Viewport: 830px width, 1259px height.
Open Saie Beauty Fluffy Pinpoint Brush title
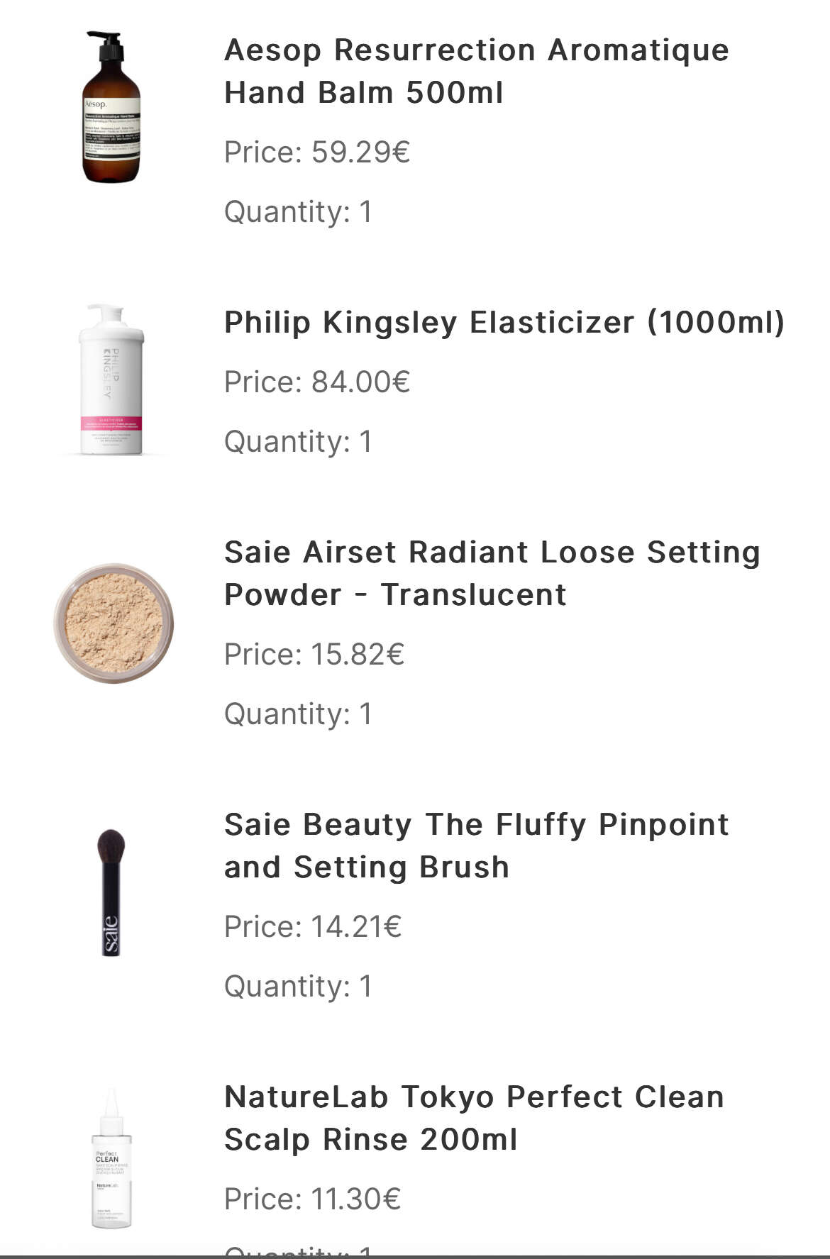(477, 845)
